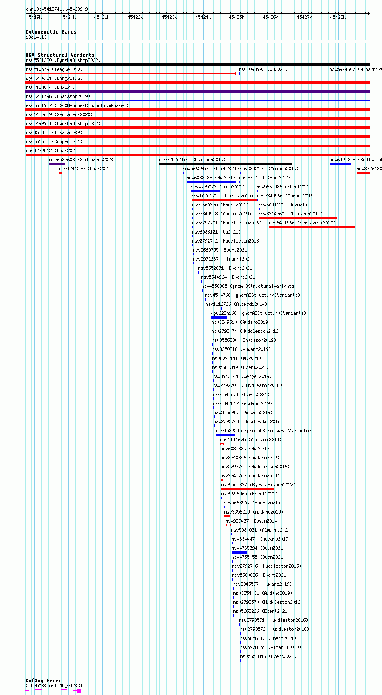Click red bar of nsv1070171 (Thareja2015)
This screenshot has width=382, height=695.
point(224,200)
